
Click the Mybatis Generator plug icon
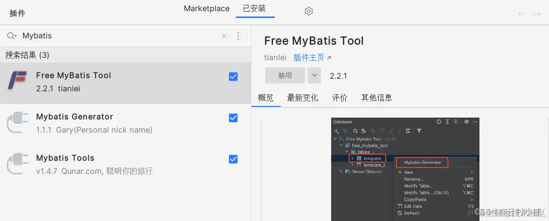click(x=17, y=122)
